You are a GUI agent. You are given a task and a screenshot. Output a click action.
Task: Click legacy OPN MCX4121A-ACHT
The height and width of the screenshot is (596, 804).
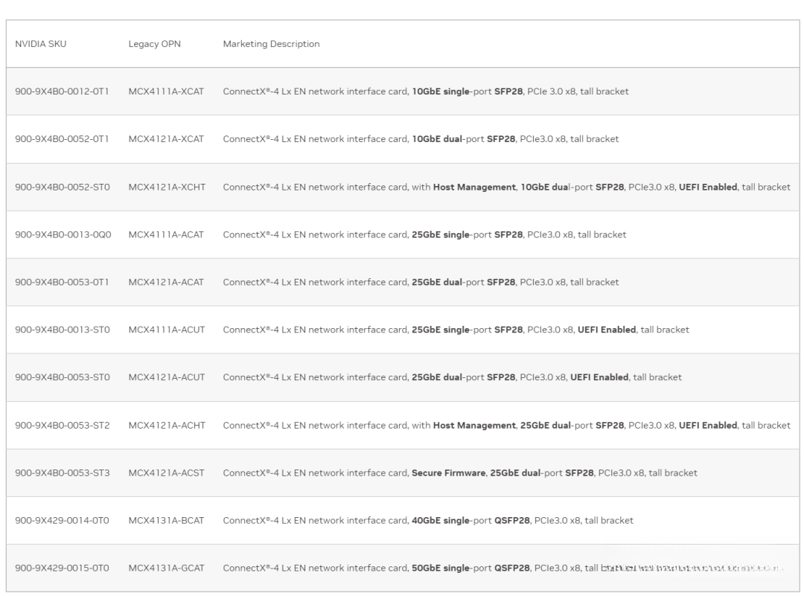pyautogui.click(x=167, y=426)
